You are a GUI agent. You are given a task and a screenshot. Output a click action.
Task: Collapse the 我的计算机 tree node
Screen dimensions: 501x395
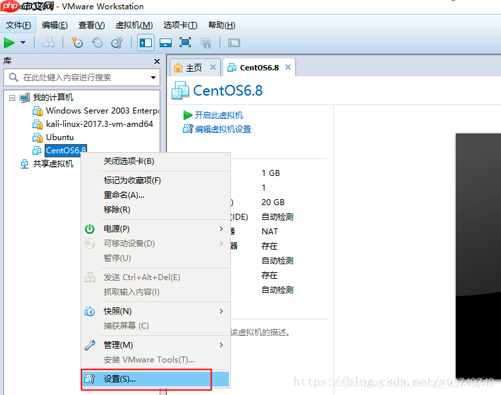click(x=12, y=98)
